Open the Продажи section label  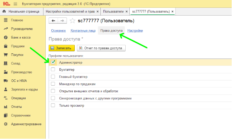18,46
